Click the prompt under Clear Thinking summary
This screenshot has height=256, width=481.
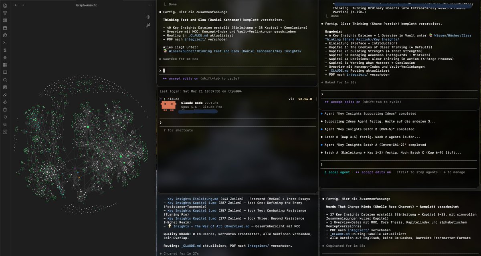click(x=398, y=94)
